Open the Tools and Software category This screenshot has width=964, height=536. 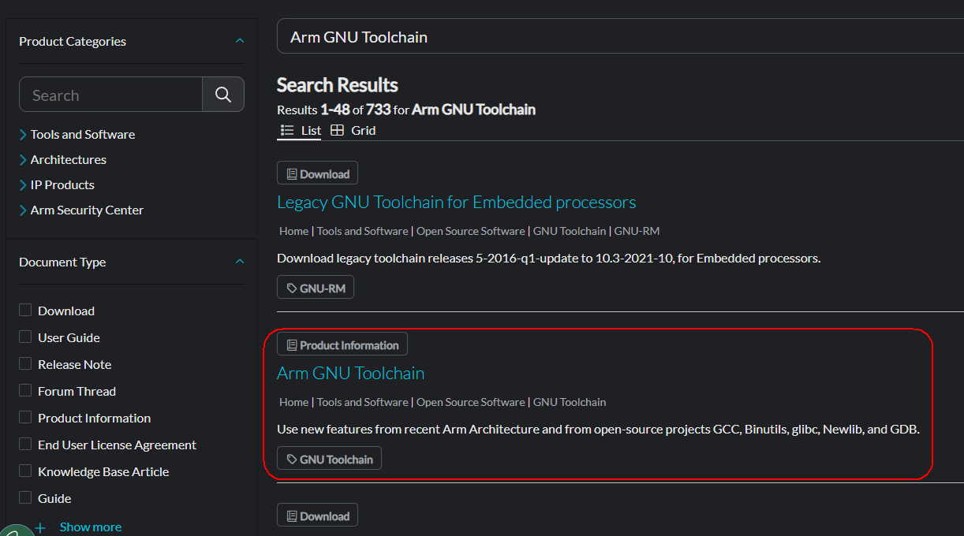83,135
